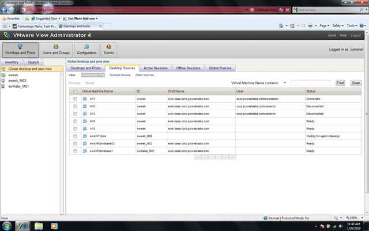Click the browser Refresh icon
369x231 pixels.
[x=281, y=10]
